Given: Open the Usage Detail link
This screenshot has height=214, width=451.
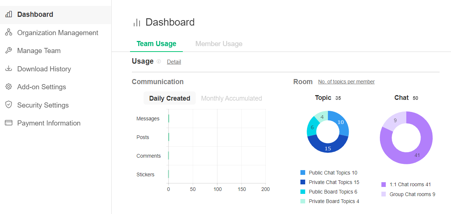Looking at the screenshot, I should pyautogui.click(x=174, y=62).
